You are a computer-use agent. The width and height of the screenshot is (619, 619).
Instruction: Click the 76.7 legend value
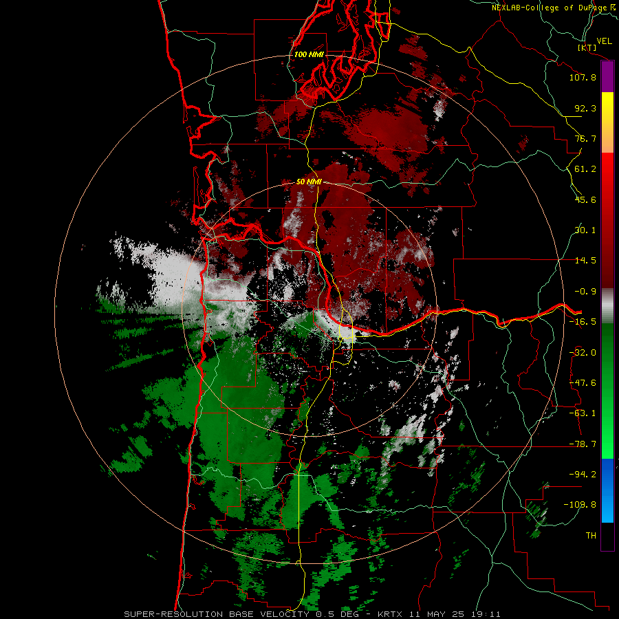coord(585,138)
